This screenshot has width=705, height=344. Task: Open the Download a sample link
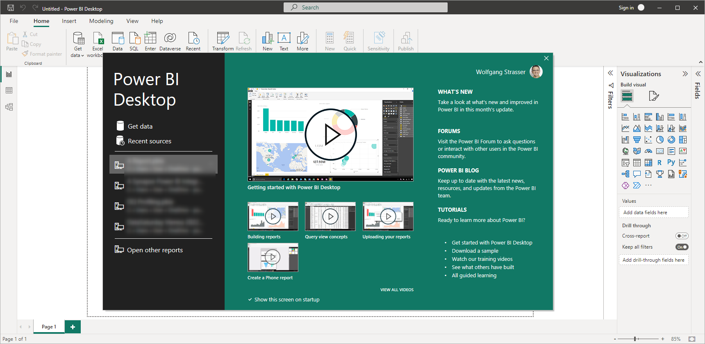(x=475, y=251)
